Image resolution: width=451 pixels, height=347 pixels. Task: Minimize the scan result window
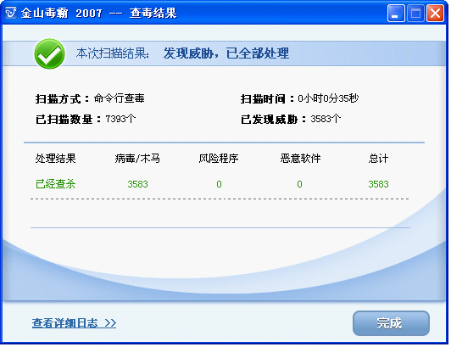396,14
